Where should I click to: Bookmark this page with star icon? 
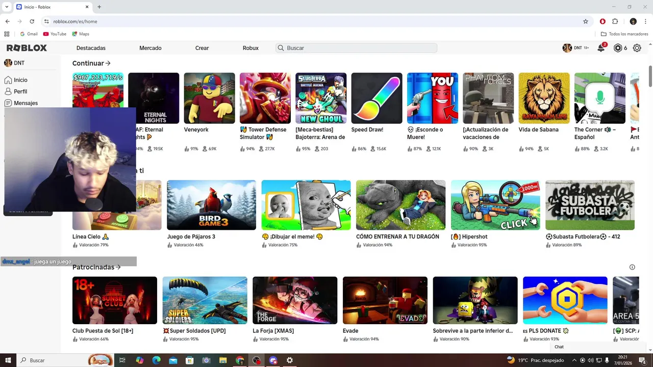[x=586, y=21]
